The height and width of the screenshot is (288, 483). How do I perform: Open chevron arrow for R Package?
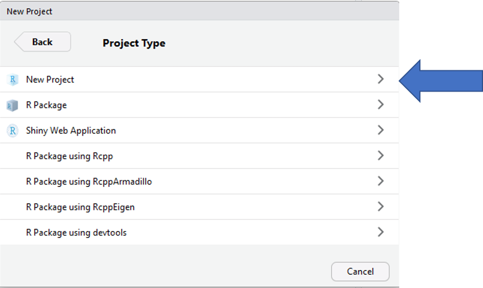[x=381, y=105]
